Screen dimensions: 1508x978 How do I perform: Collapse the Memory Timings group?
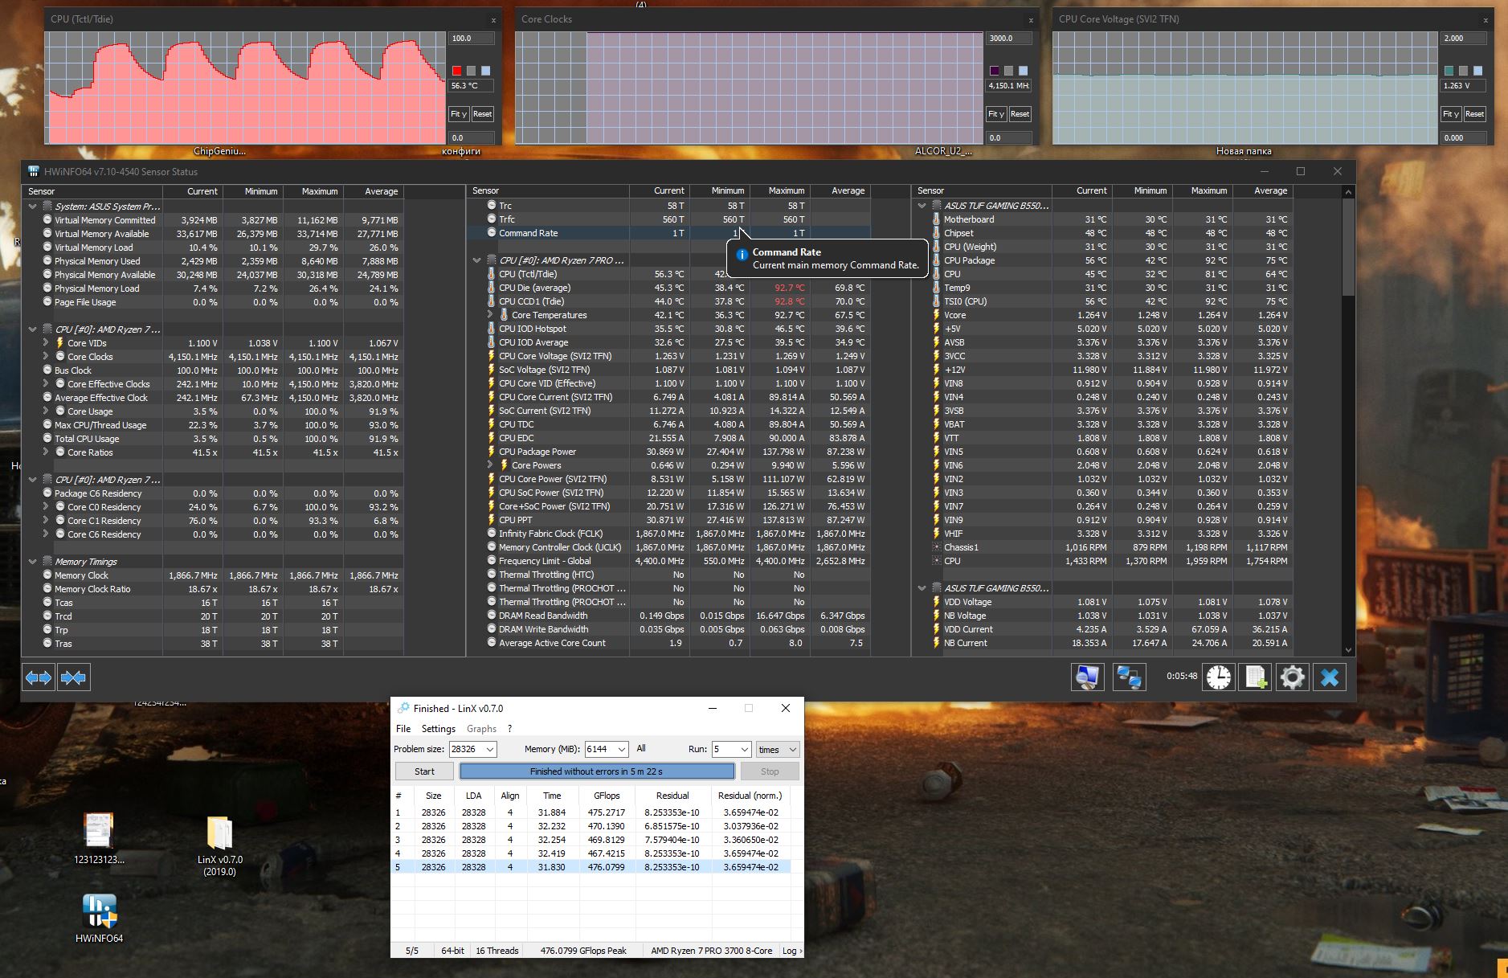point(33,562)
